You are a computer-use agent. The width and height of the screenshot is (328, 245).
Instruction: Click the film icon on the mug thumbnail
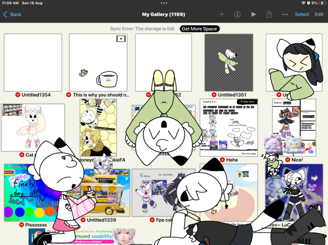pyautogui.click(x=121, y=38)
